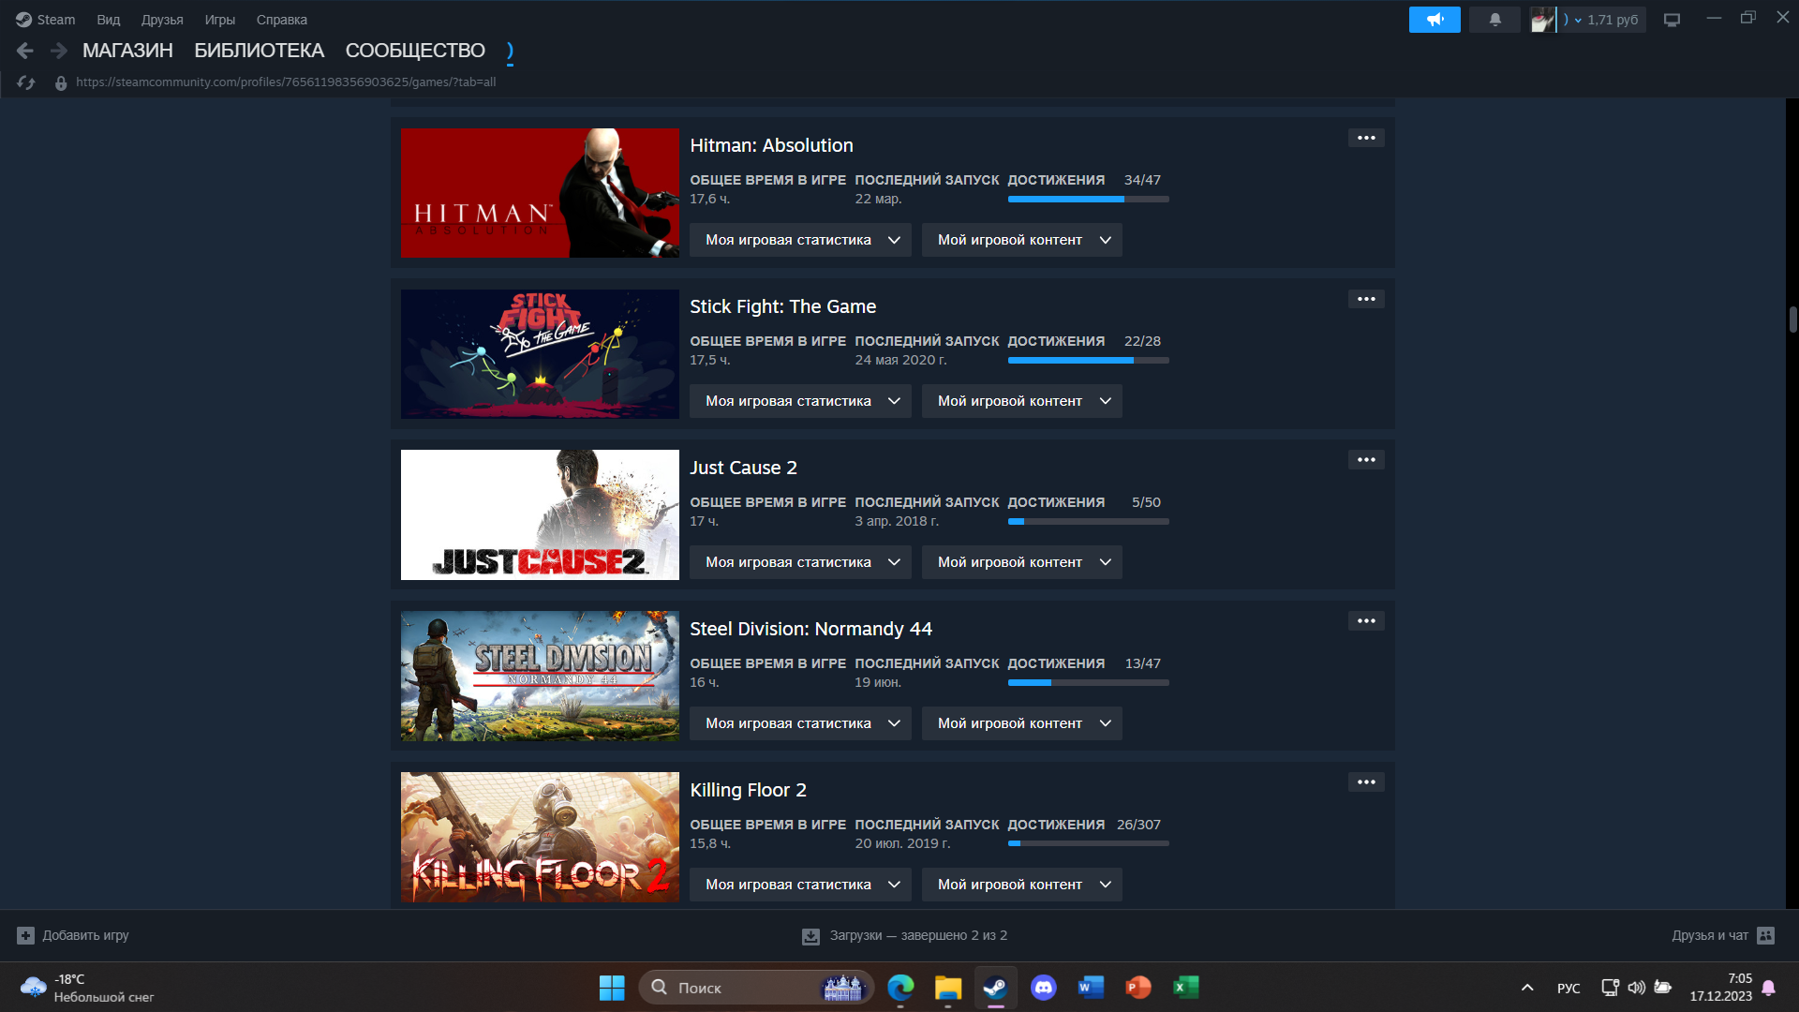Show hidden tray icons chevron
1799x1012 pixels.
tap(1527, 988)
